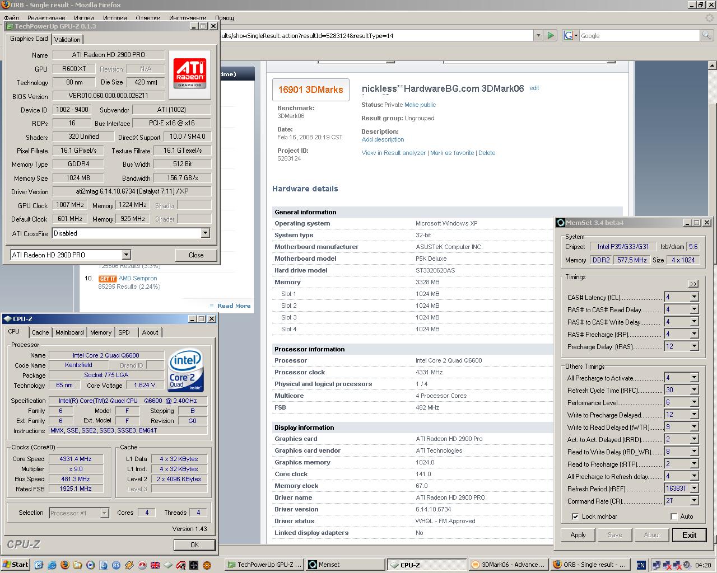Click the Make public link
The height and width of the screenshot is (573, 717).
coord(420,105)
